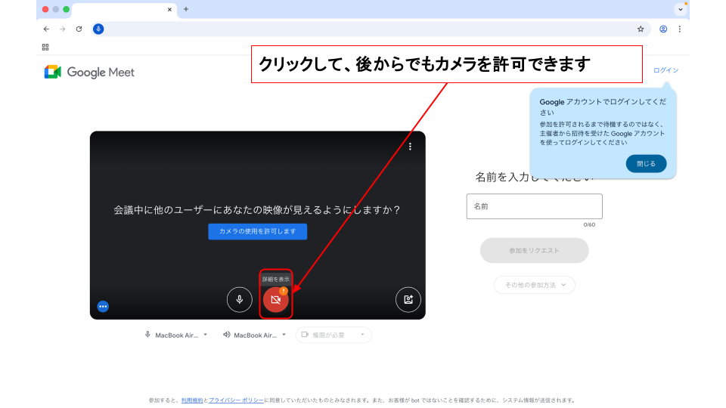Click 閉じる in the login tooltip
Viewport: 726px width, 408px height.
coord(646,163)
